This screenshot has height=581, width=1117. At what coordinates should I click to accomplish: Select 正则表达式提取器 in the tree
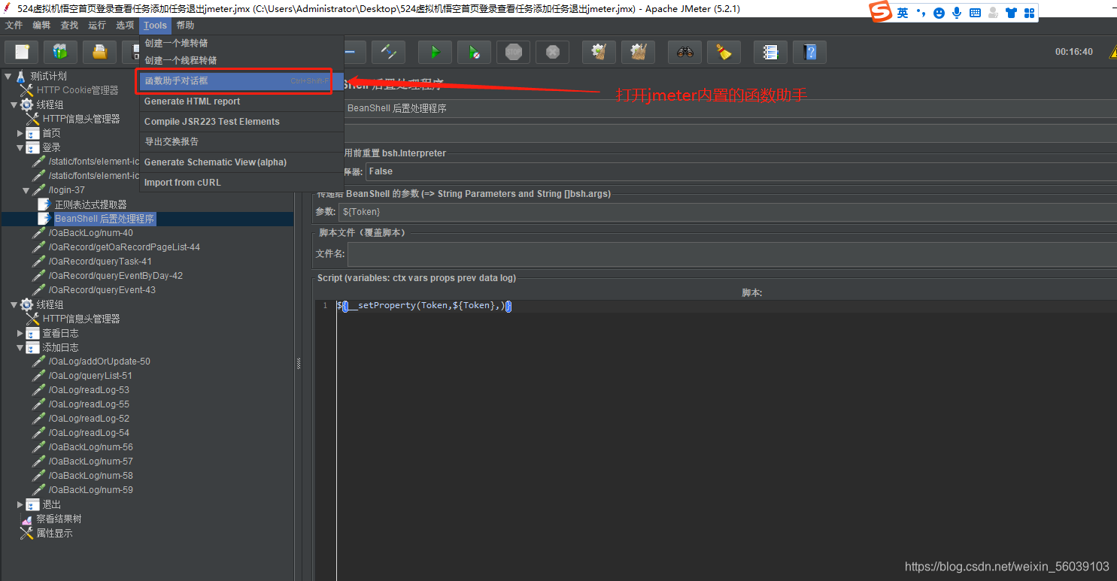[90, 204]
